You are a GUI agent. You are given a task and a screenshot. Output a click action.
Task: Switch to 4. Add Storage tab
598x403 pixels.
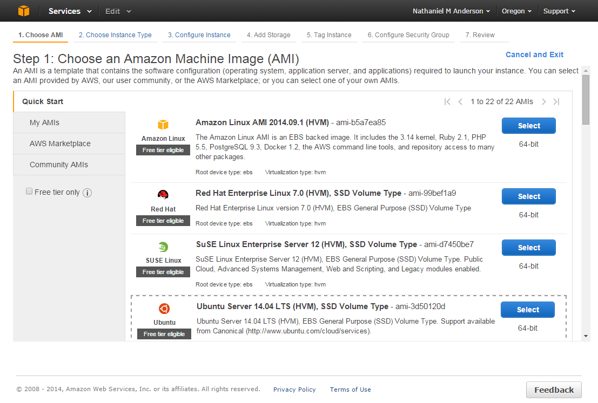coord(268,35)
